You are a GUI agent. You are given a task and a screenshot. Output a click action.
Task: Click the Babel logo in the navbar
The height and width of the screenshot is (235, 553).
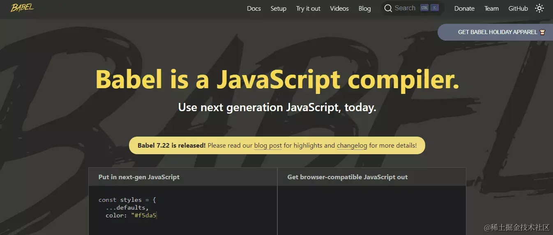coord(22,8)
